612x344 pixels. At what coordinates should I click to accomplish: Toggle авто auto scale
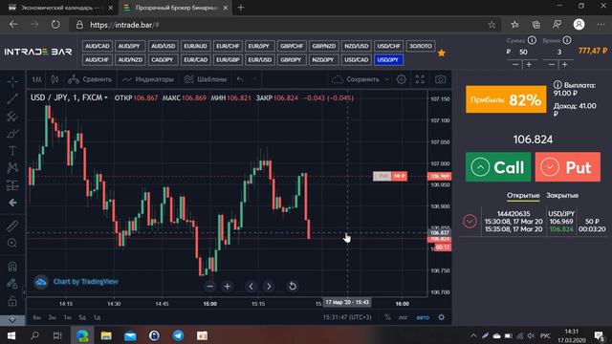pos(423,317)
